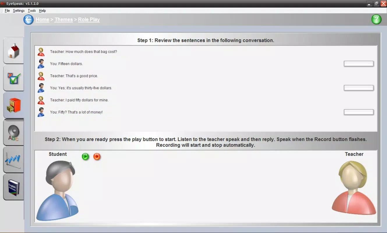
Task: Select sentence 'Teacher: That's a good price.'
Action: pyautogui.click(x=74, y=76)
